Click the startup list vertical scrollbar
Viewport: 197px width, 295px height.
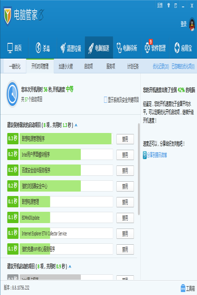139,169
